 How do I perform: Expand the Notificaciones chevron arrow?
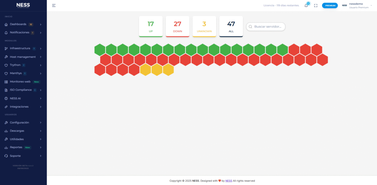coord(40,33)
